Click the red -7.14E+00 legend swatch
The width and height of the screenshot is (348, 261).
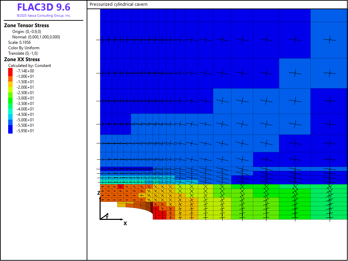[x=11, y=71]
